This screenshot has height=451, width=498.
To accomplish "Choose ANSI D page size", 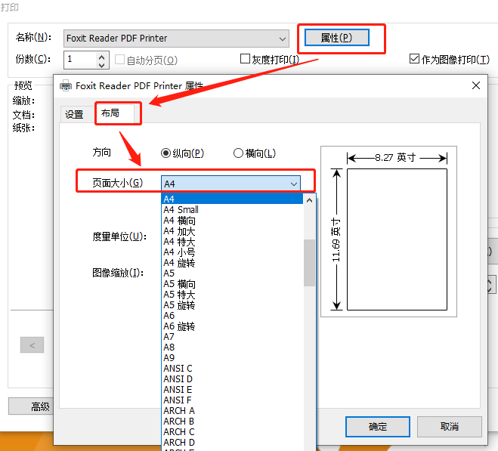I will coord(233,379).
